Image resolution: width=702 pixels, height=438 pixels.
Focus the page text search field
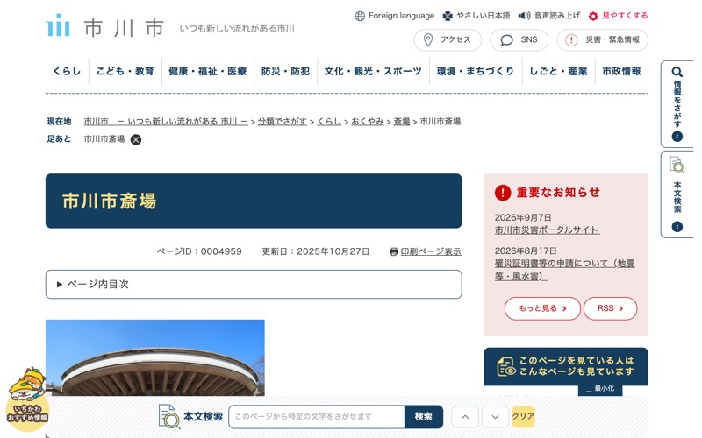[x=317, y=417]
